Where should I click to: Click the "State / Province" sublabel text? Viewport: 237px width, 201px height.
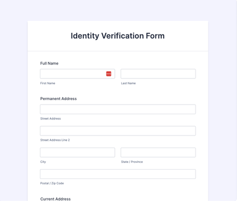click(132, 162)
